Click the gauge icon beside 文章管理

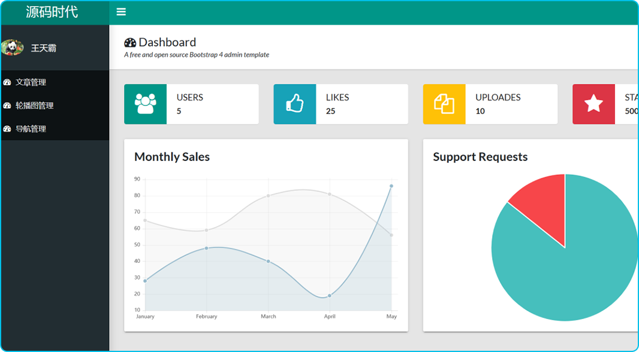coord(7,83)
